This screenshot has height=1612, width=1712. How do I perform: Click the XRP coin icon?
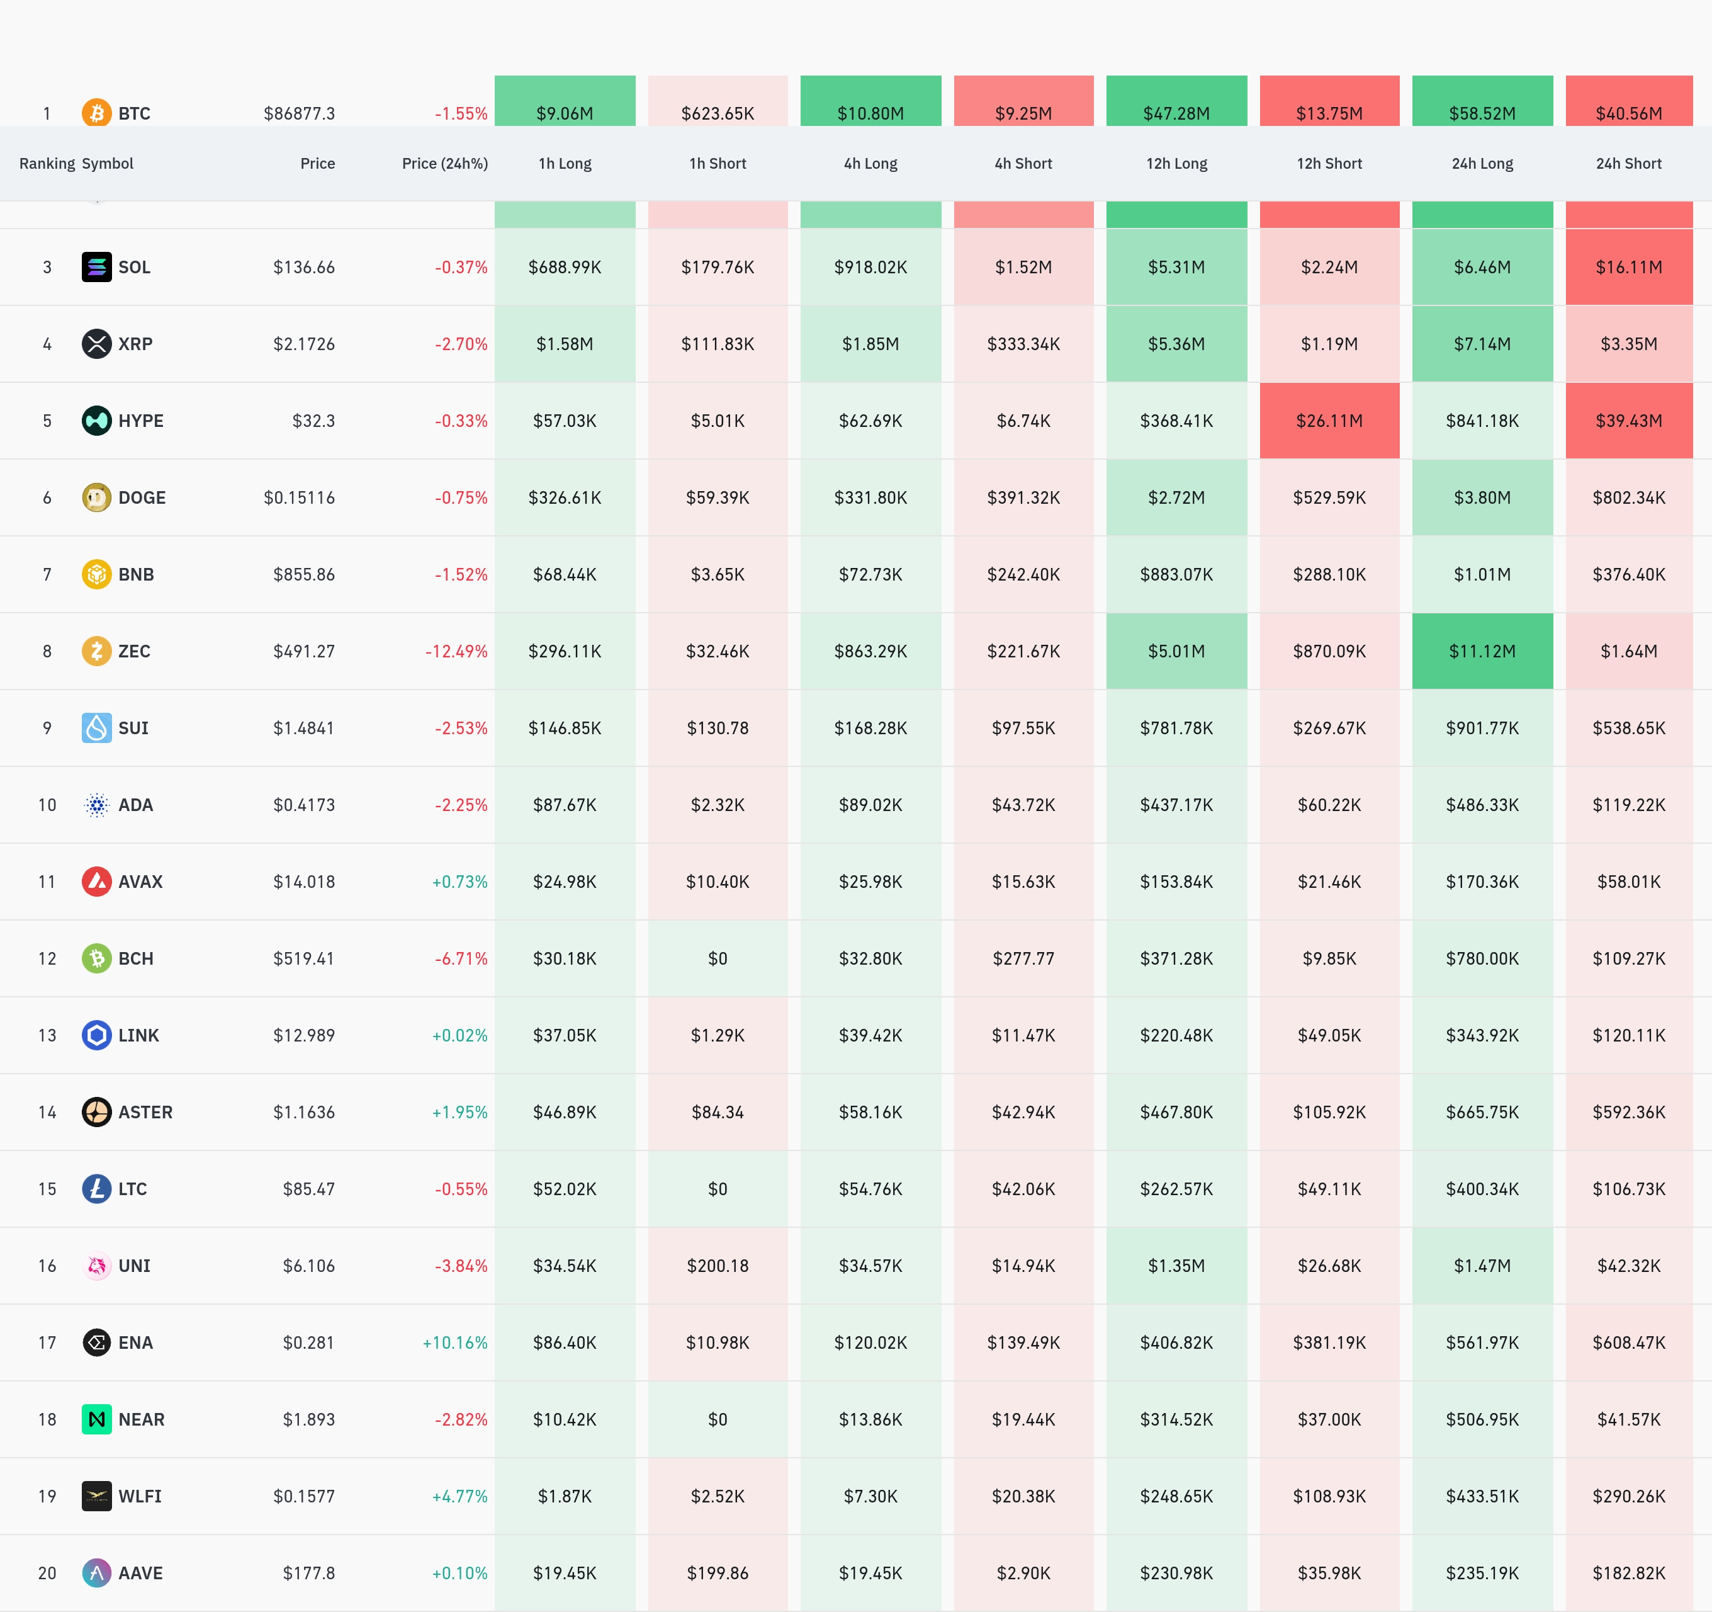pos(96,344)
